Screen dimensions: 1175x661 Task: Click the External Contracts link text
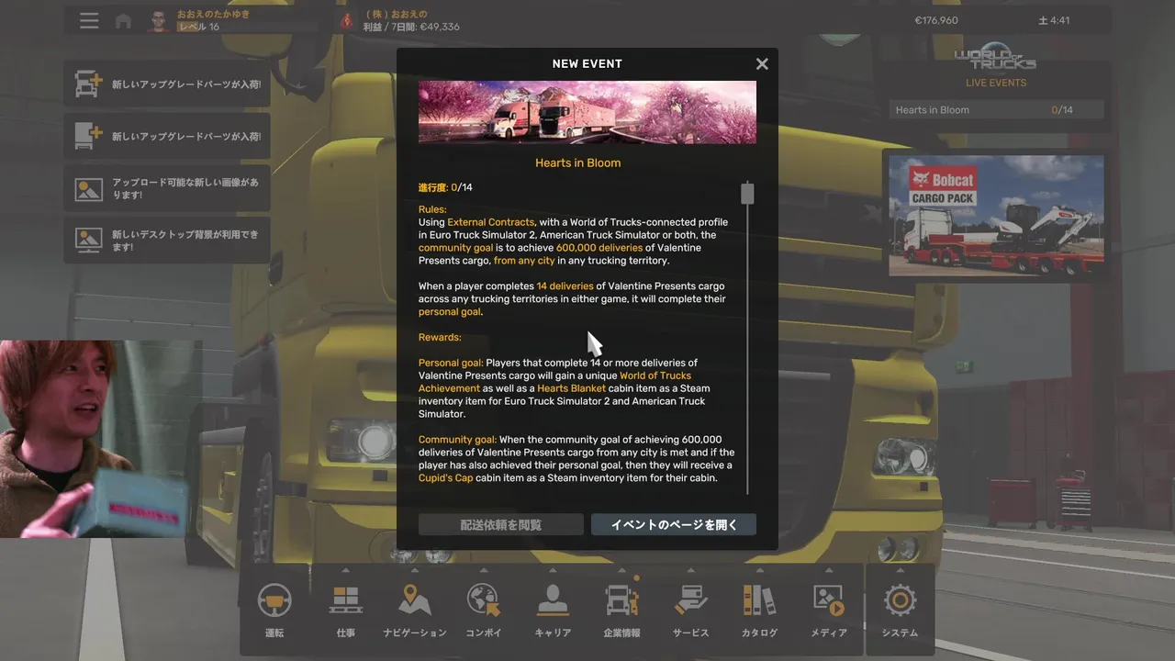tap(490, 222)
